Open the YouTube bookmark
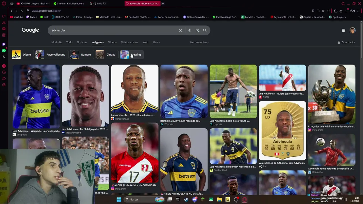 (x=16, y=17)
